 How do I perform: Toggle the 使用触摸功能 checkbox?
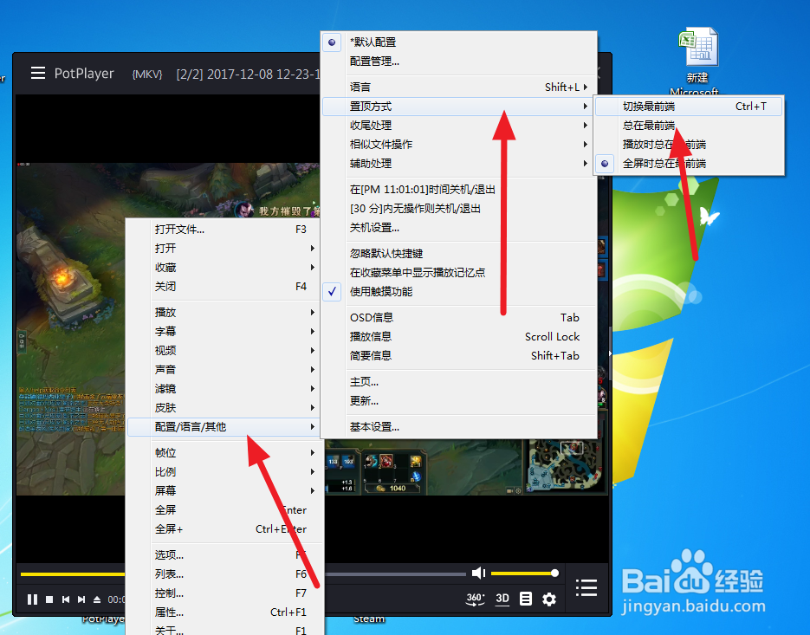click(460, 292)
